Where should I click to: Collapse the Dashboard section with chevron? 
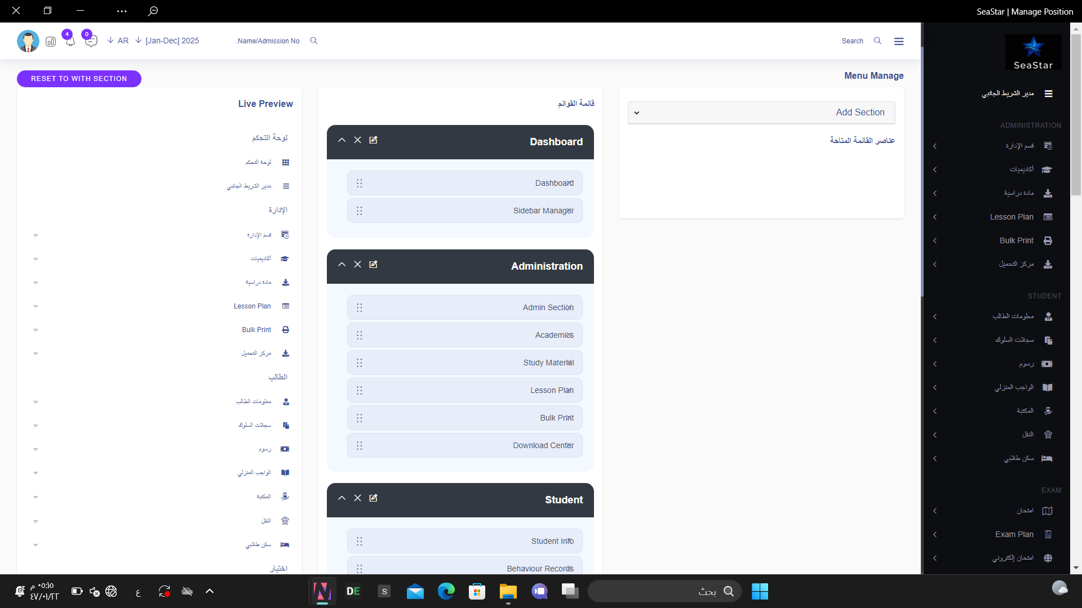[342, 140]
